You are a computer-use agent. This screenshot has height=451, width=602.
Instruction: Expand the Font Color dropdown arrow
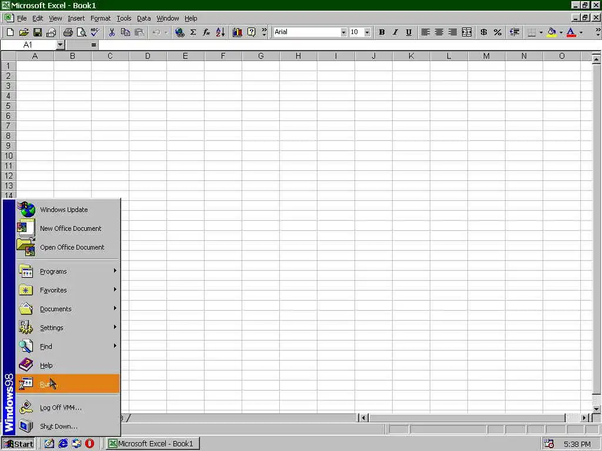(x=581, y=32)
